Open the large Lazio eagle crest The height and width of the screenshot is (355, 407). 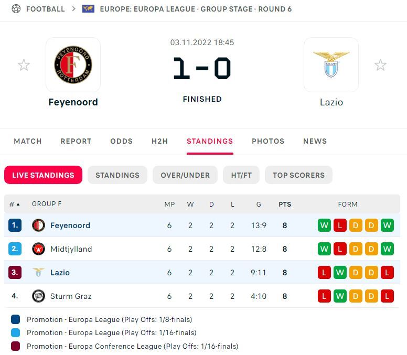click(x=331, y=64)
